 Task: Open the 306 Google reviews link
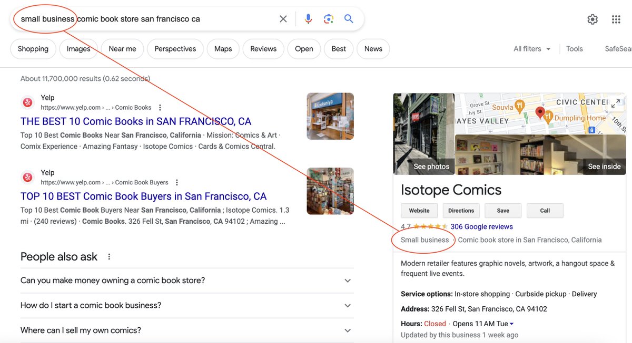[x=482, y=227]
